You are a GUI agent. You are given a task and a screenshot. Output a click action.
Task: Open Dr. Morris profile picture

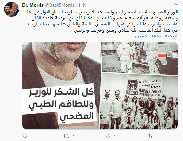tap(11, 9)
